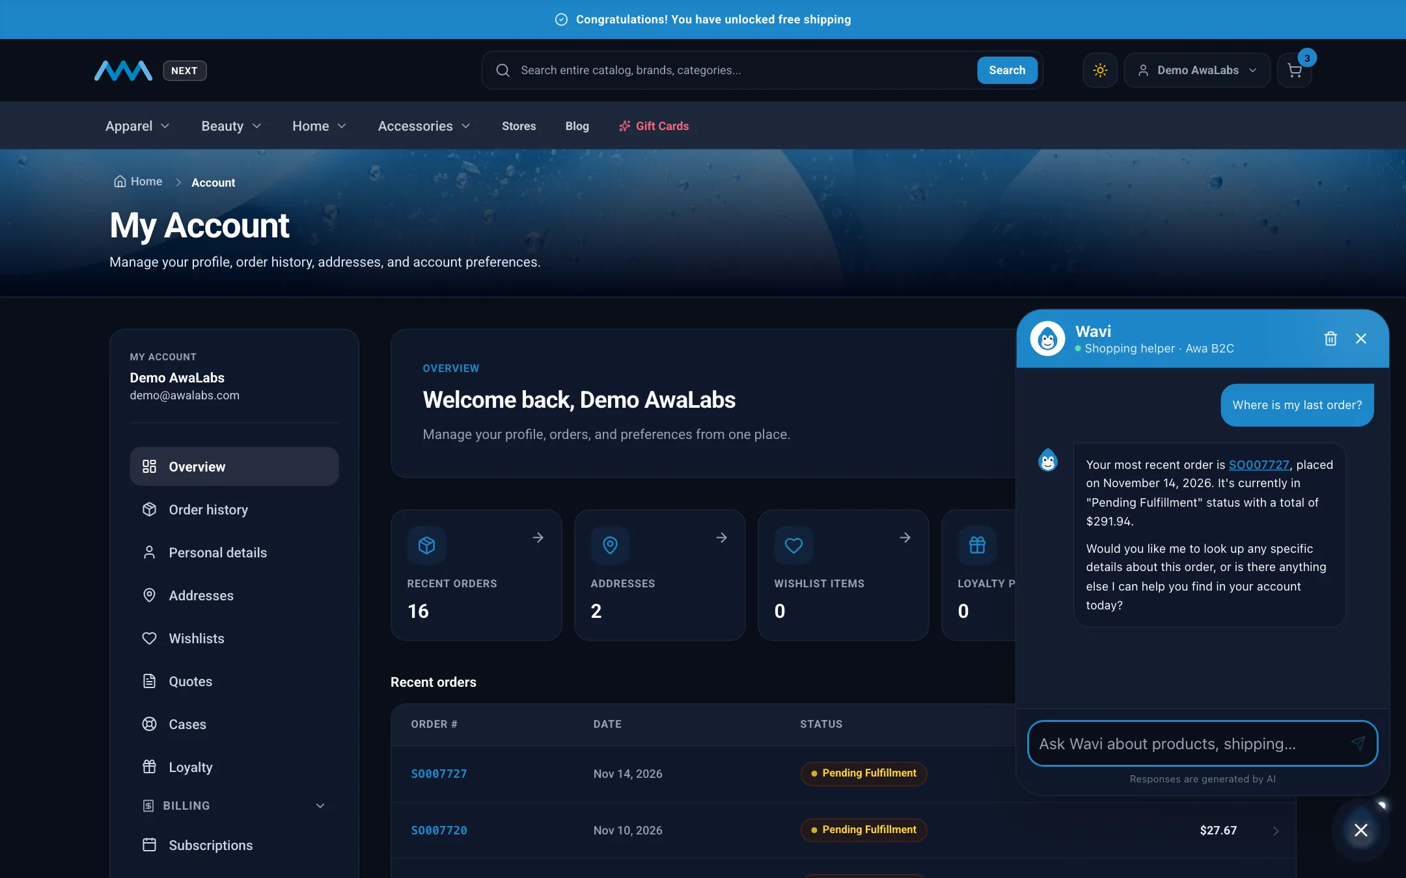Image resolution: width=1406 pixels, height=878 pixels.
Task: Click the search magnifier icon
Action: click(503, 70)
